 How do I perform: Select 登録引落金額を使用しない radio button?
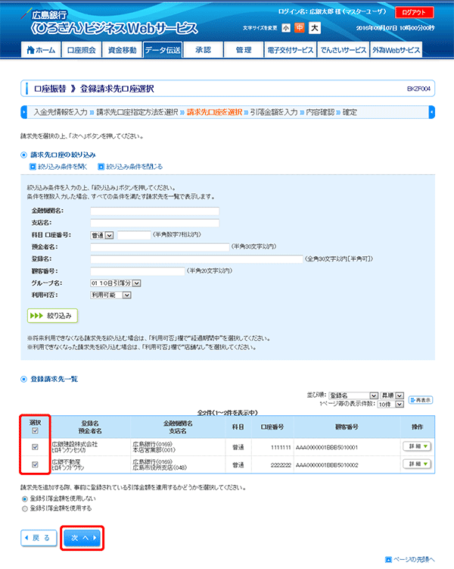click(x=25, y=499)
